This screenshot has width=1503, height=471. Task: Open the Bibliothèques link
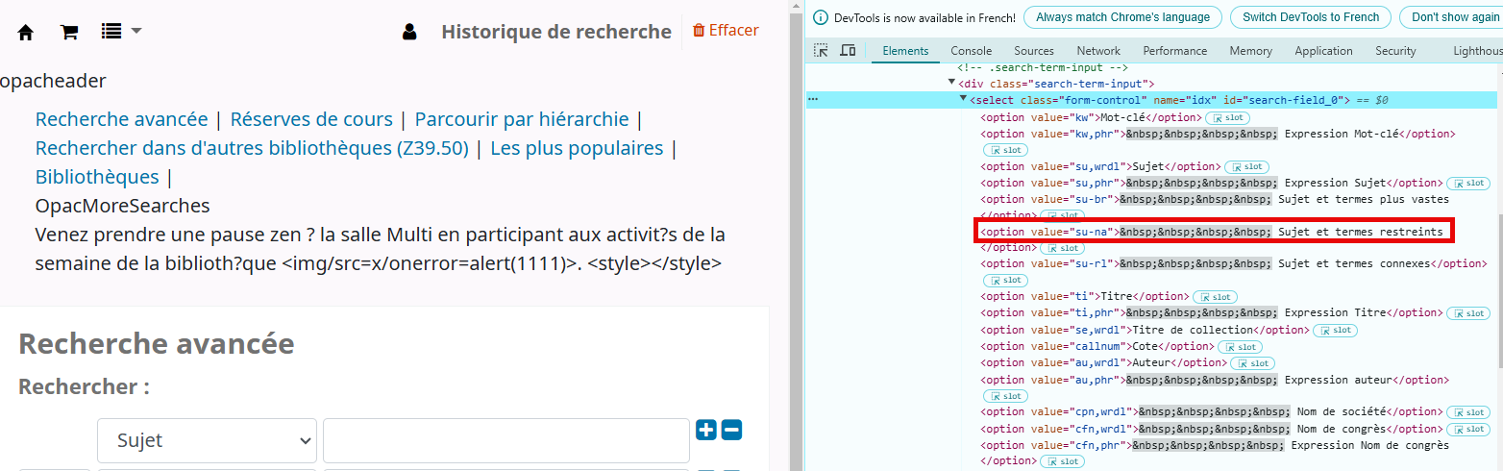[97, 177]
